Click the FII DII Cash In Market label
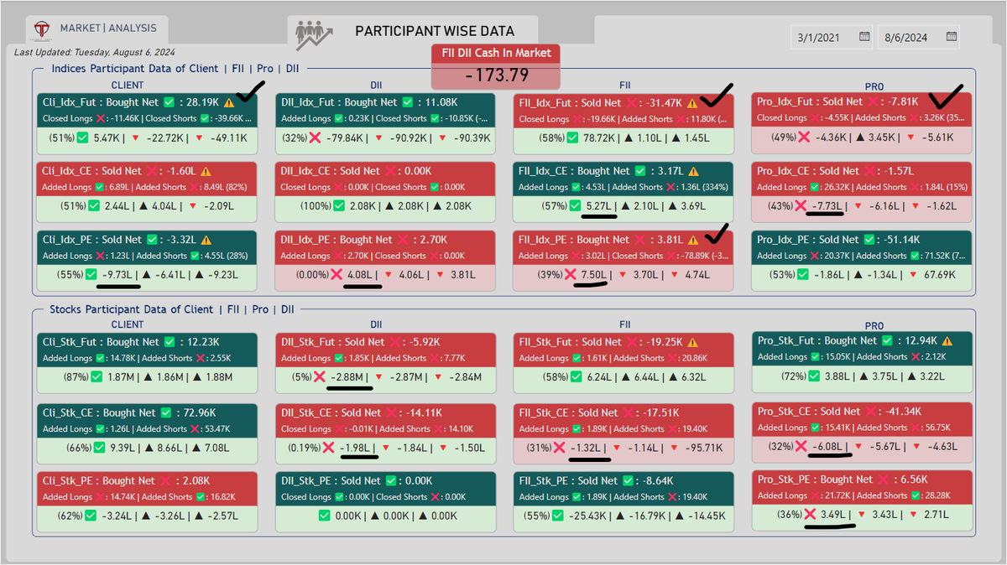Viewport: 1007px width, 565px height. [496, 53]
